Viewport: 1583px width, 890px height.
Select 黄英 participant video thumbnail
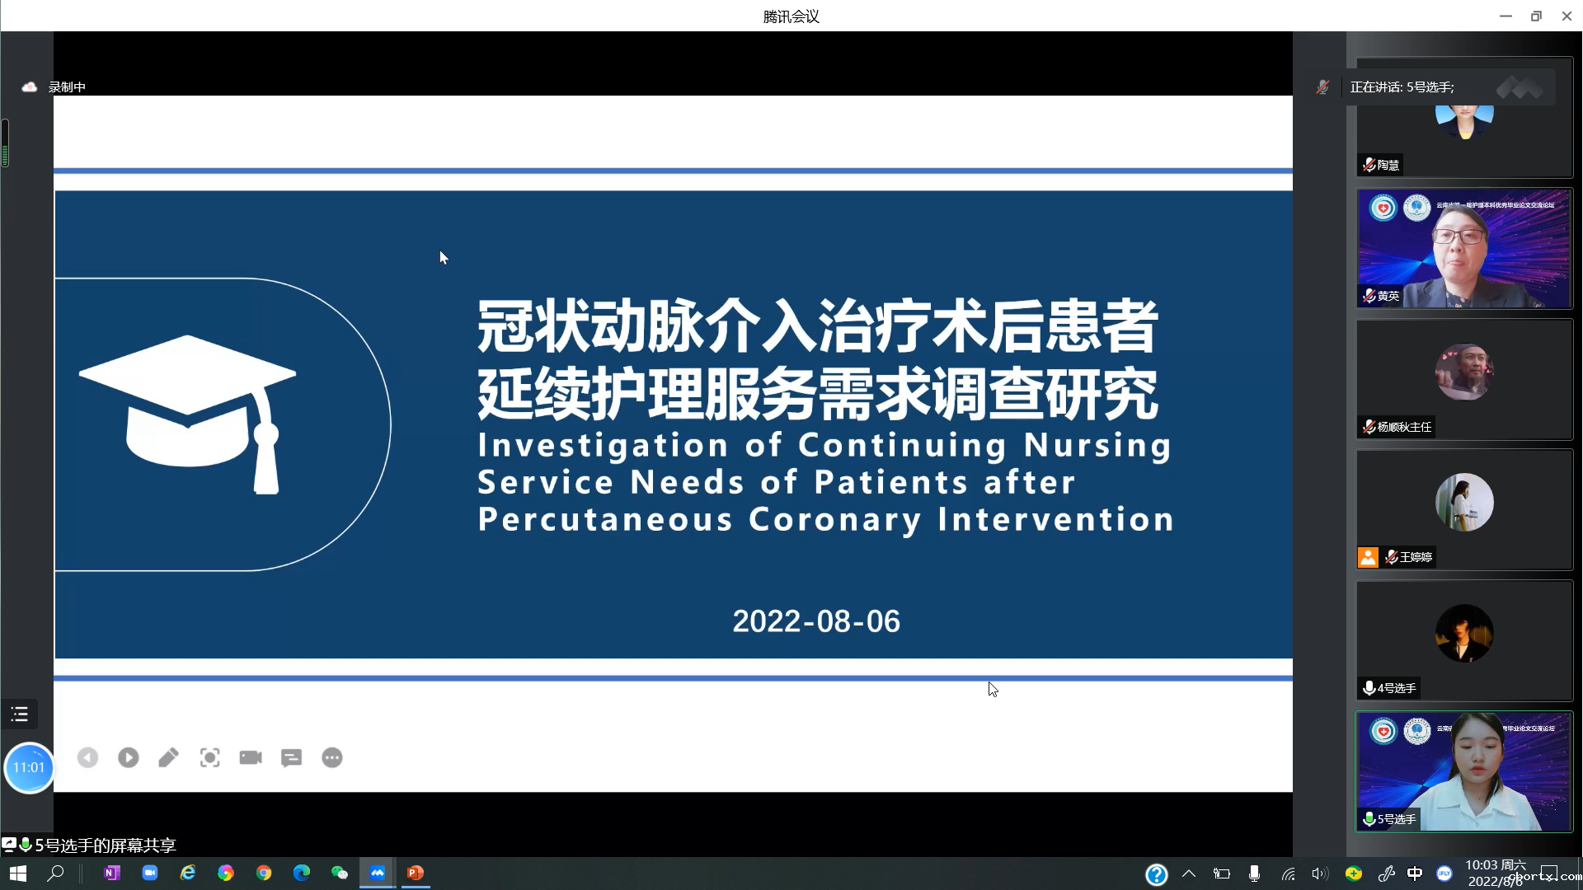pyautogui.click(x=1464, y=248)
